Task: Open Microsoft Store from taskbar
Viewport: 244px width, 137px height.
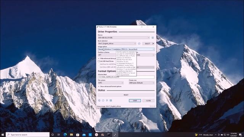Action: [x=78, y=135]
